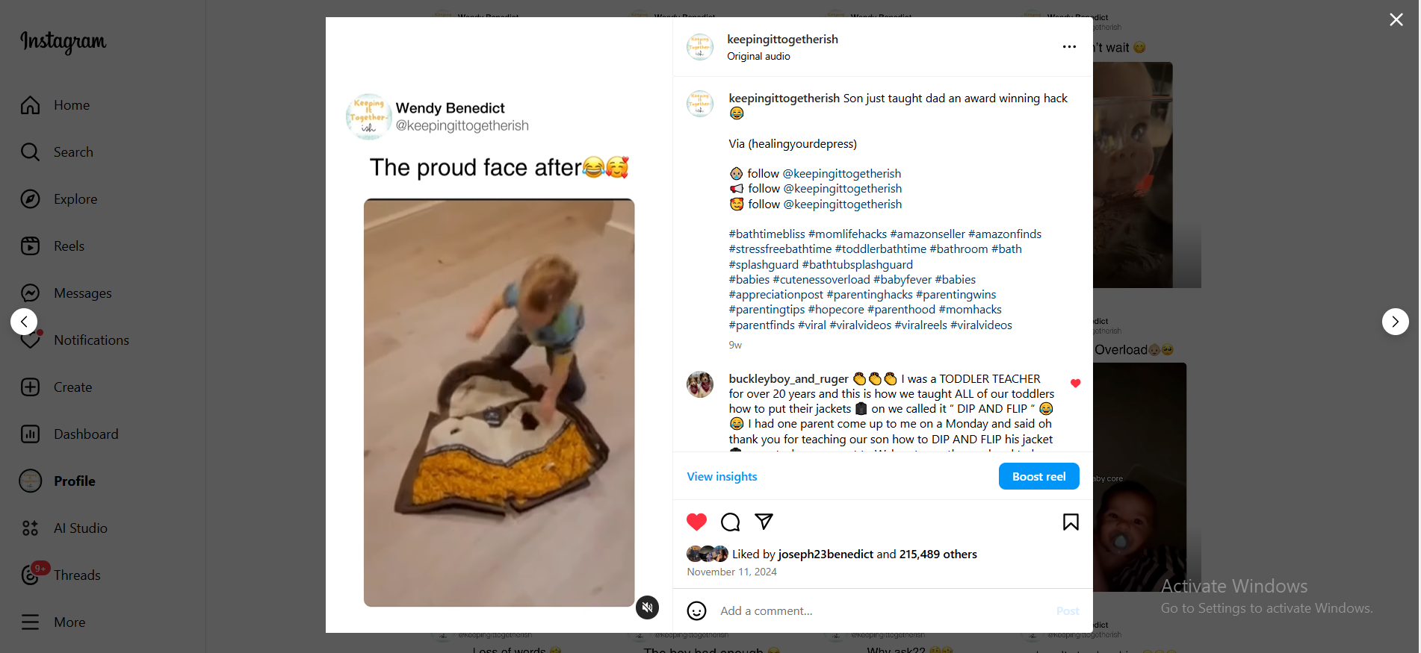
Task: Open the View insights link
Action: point(722,477)
